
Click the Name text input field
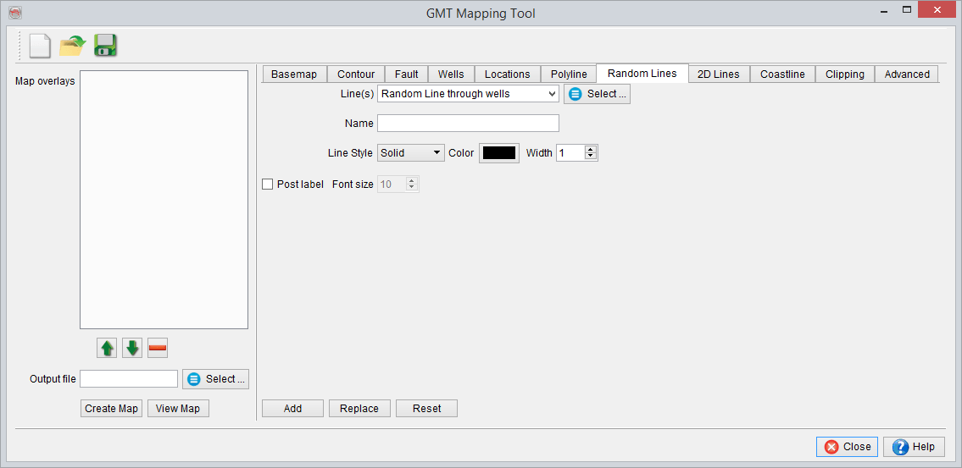(x=468, y=124)
